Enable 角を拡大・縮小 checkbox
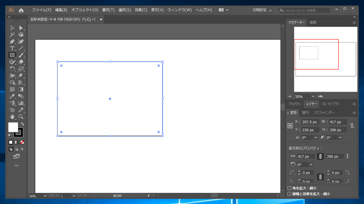This screenshot has height=204, width=364. (x=289, y=188)
